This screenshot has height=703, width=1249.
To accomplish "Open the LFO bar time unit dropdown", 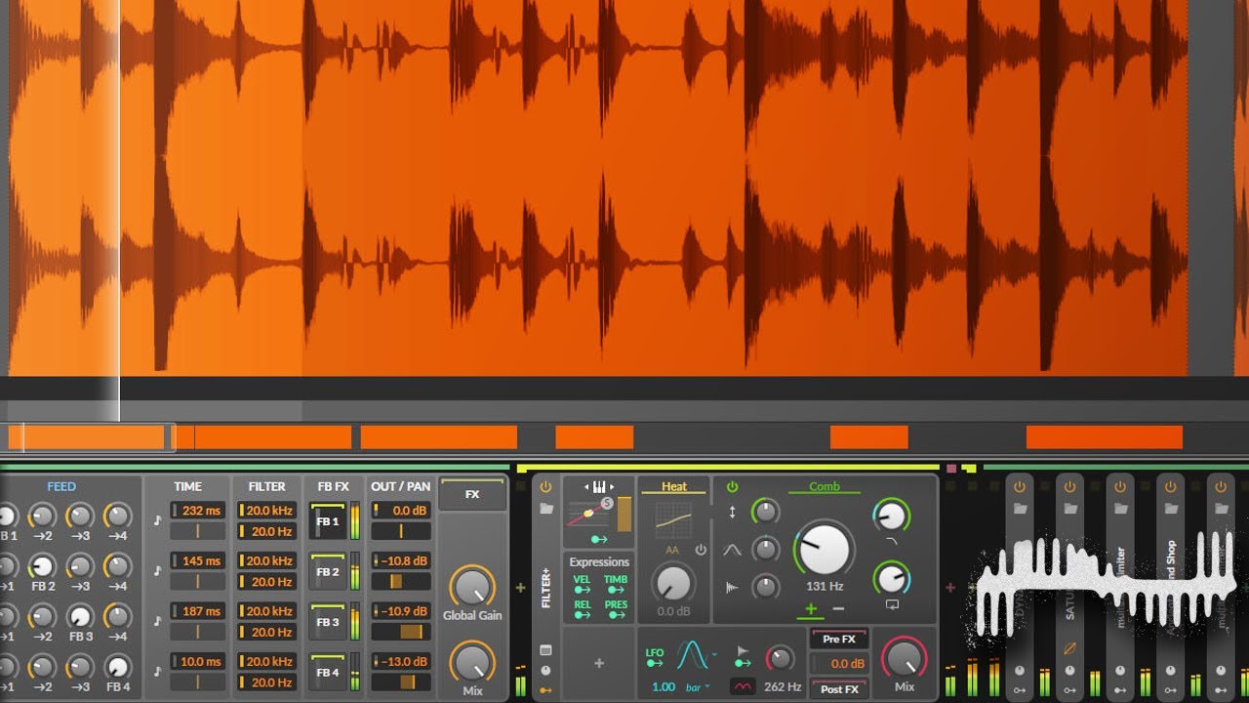I will 699,687.
